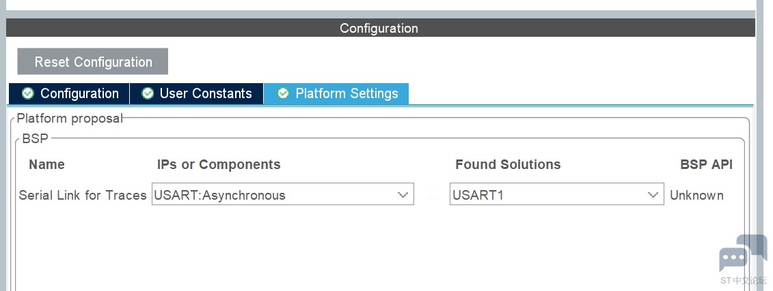Viewport: 773px width, 291px height.
Task: Click the ST中文论坛 watermark text
Action: point(744,281)
